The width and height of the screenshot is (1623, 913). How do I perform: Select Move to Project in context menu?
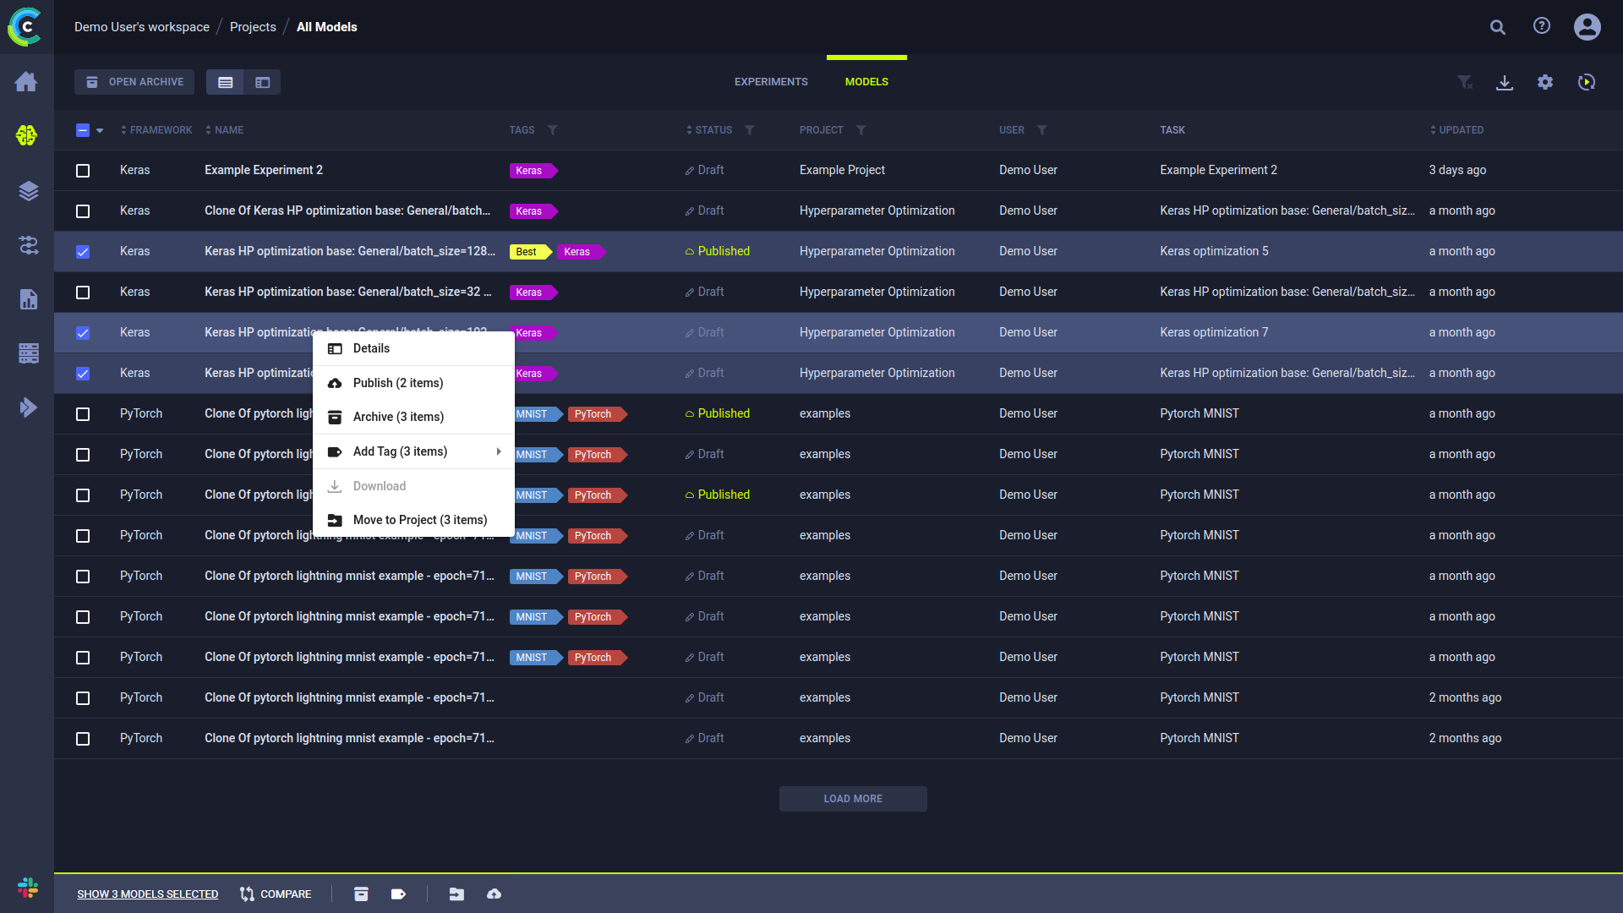click(x=419, y=520)
